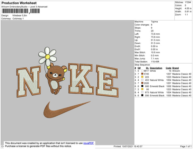Click the Page 1 of 1 indicator
Screen dimensions: 193x149
tap(186, 146)
